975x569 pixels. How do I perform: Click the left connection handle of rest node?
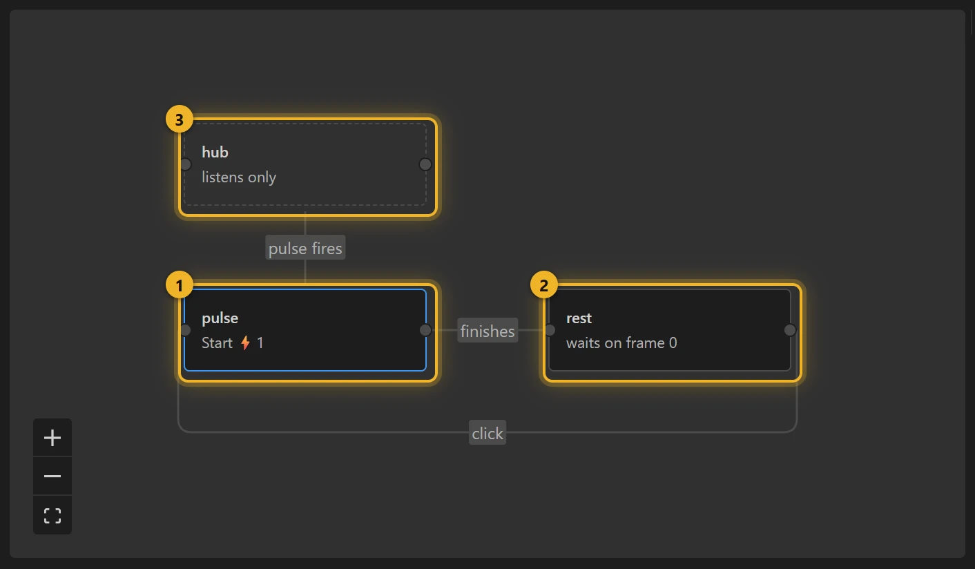[550, 330]
